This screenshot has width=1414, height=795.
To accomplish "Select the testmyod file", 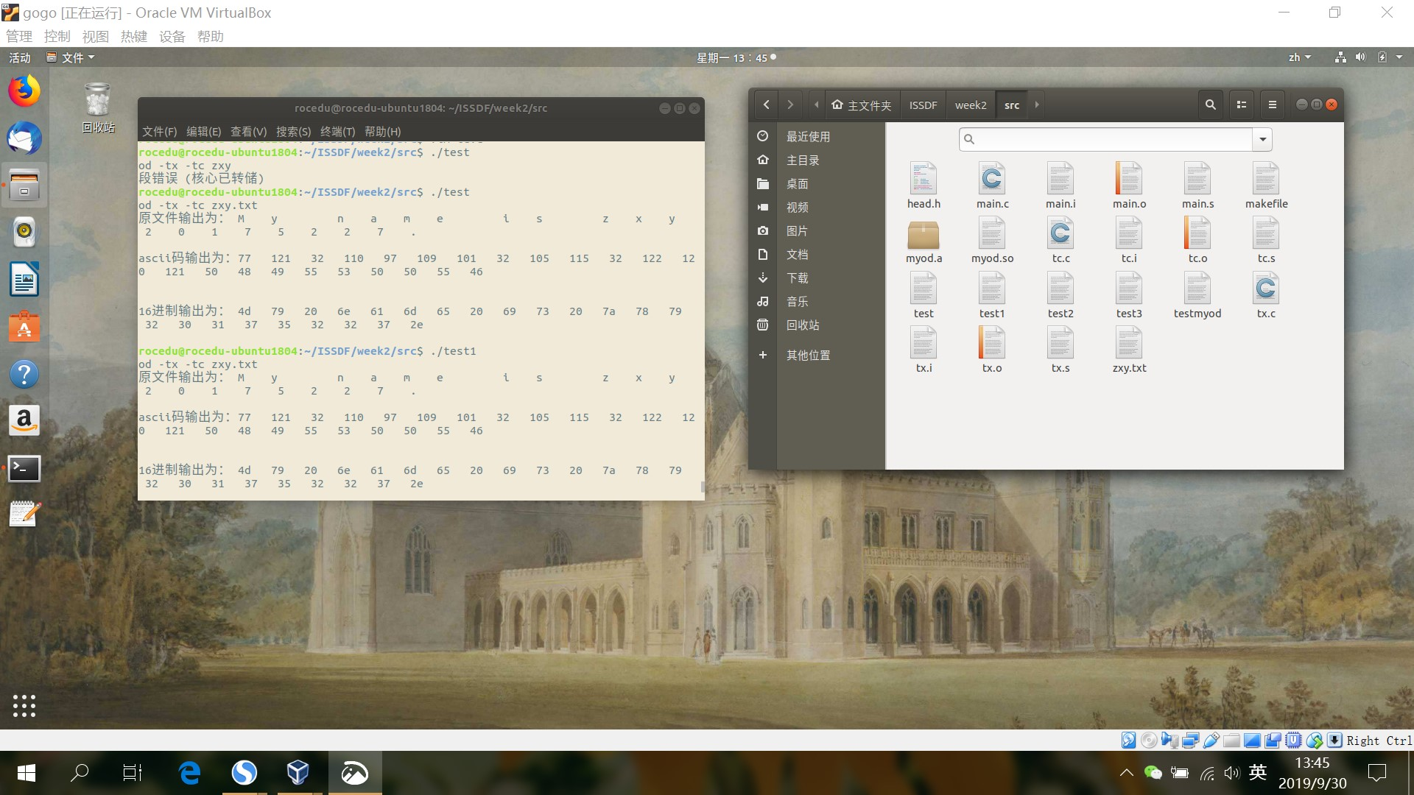I will coord(1197,295).
